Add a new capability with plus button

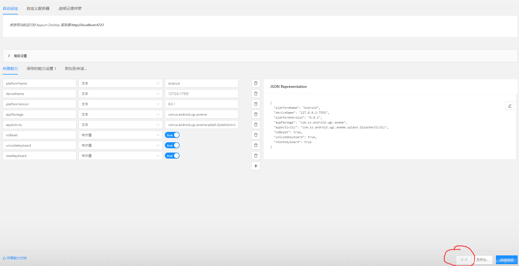click(256, 166)
